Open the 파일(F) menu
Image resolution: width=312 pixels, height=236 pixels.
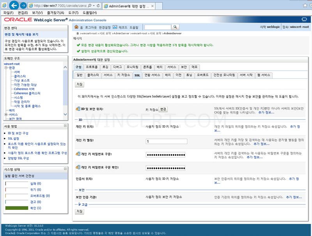pos(8,13)
